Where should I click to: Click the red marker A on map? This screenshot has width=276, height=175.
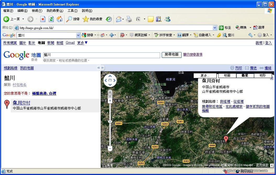pyautogui.click(x=226, y=138)
